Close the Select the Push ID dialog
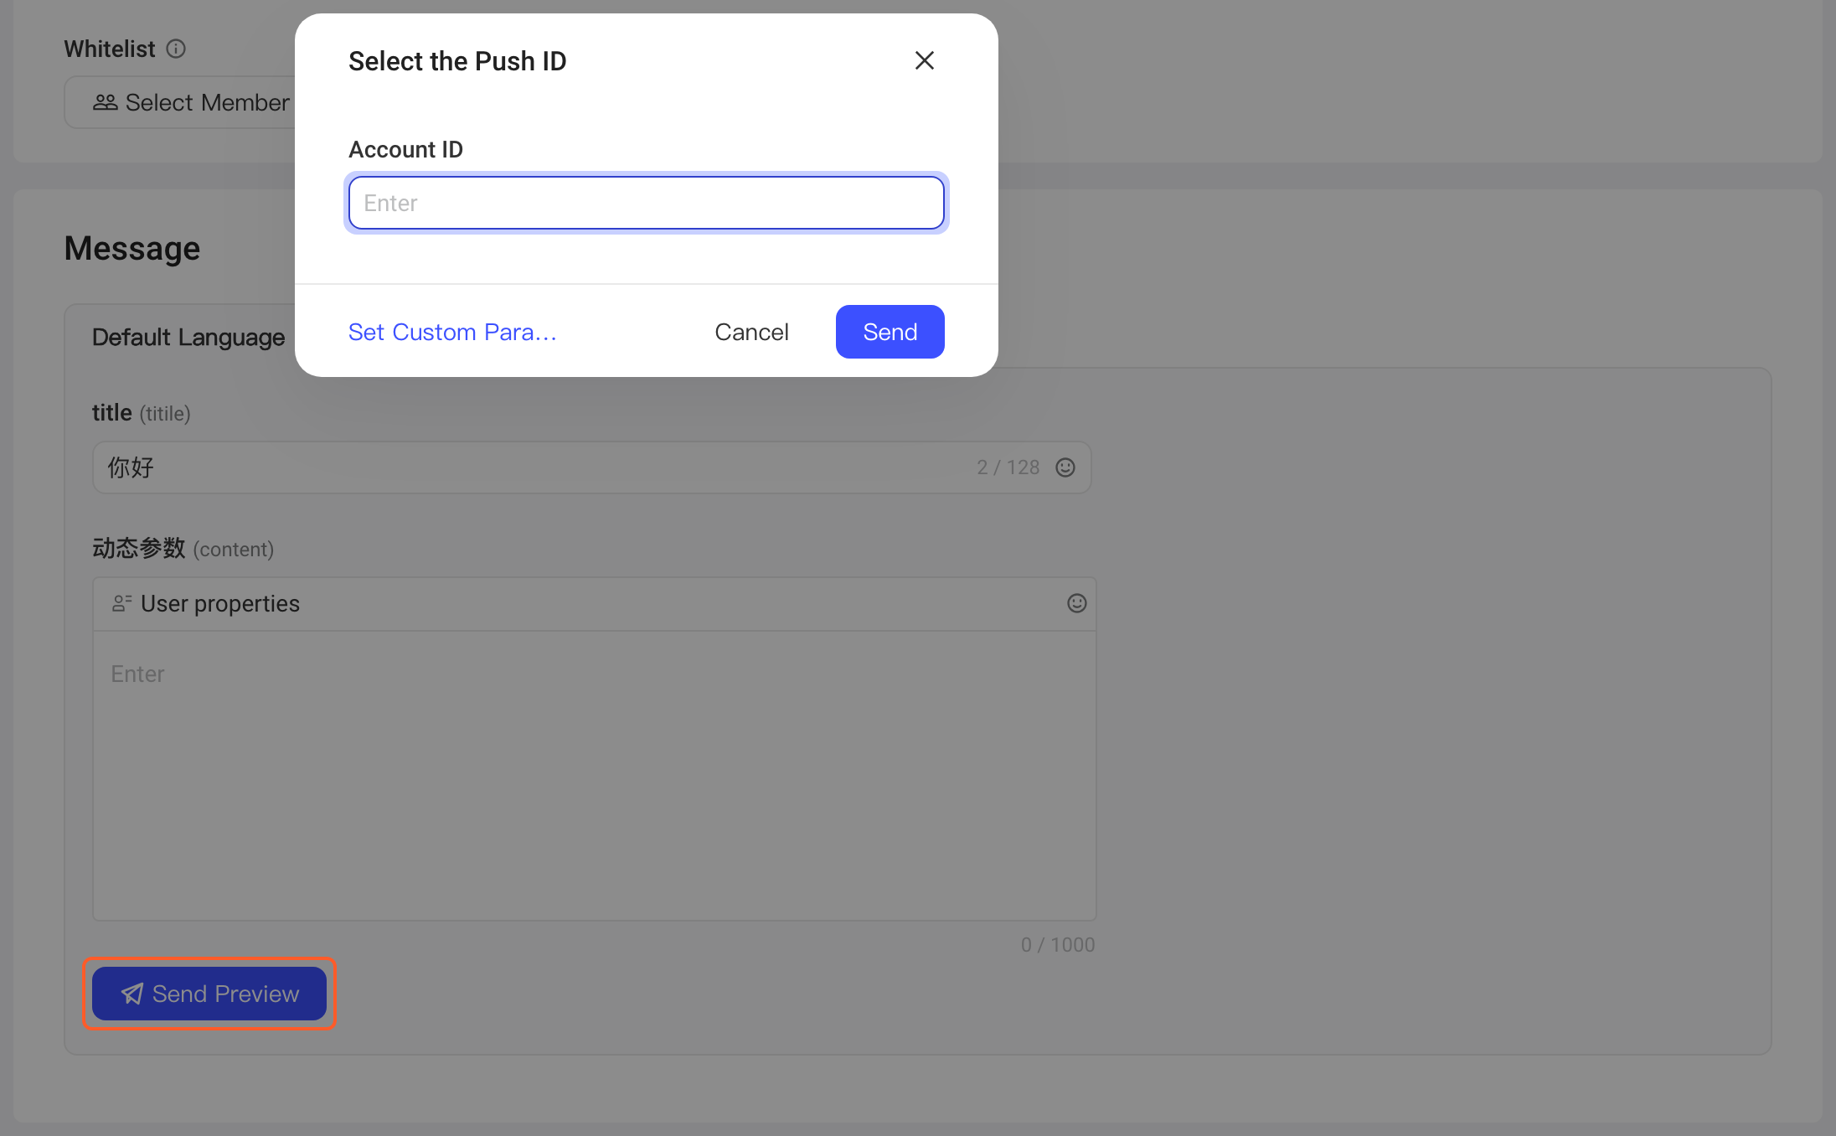The image size is (1836, 1136). point(924,60)
